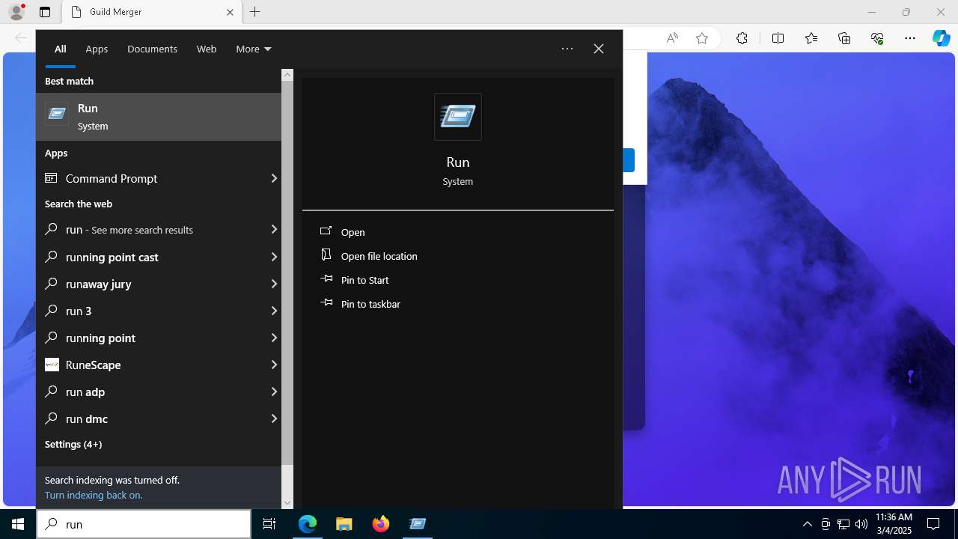This screenshot has height=539, width=958.
Task: Click the Windows Start button
Action: click(18, 524)
